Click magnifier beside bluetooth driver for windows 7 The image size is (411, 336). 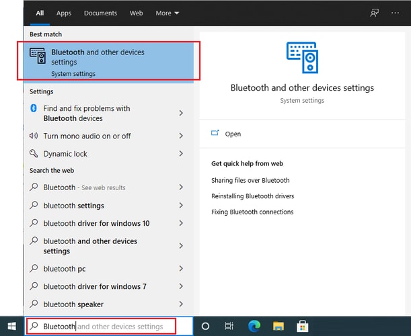click(x=34, y=286)
